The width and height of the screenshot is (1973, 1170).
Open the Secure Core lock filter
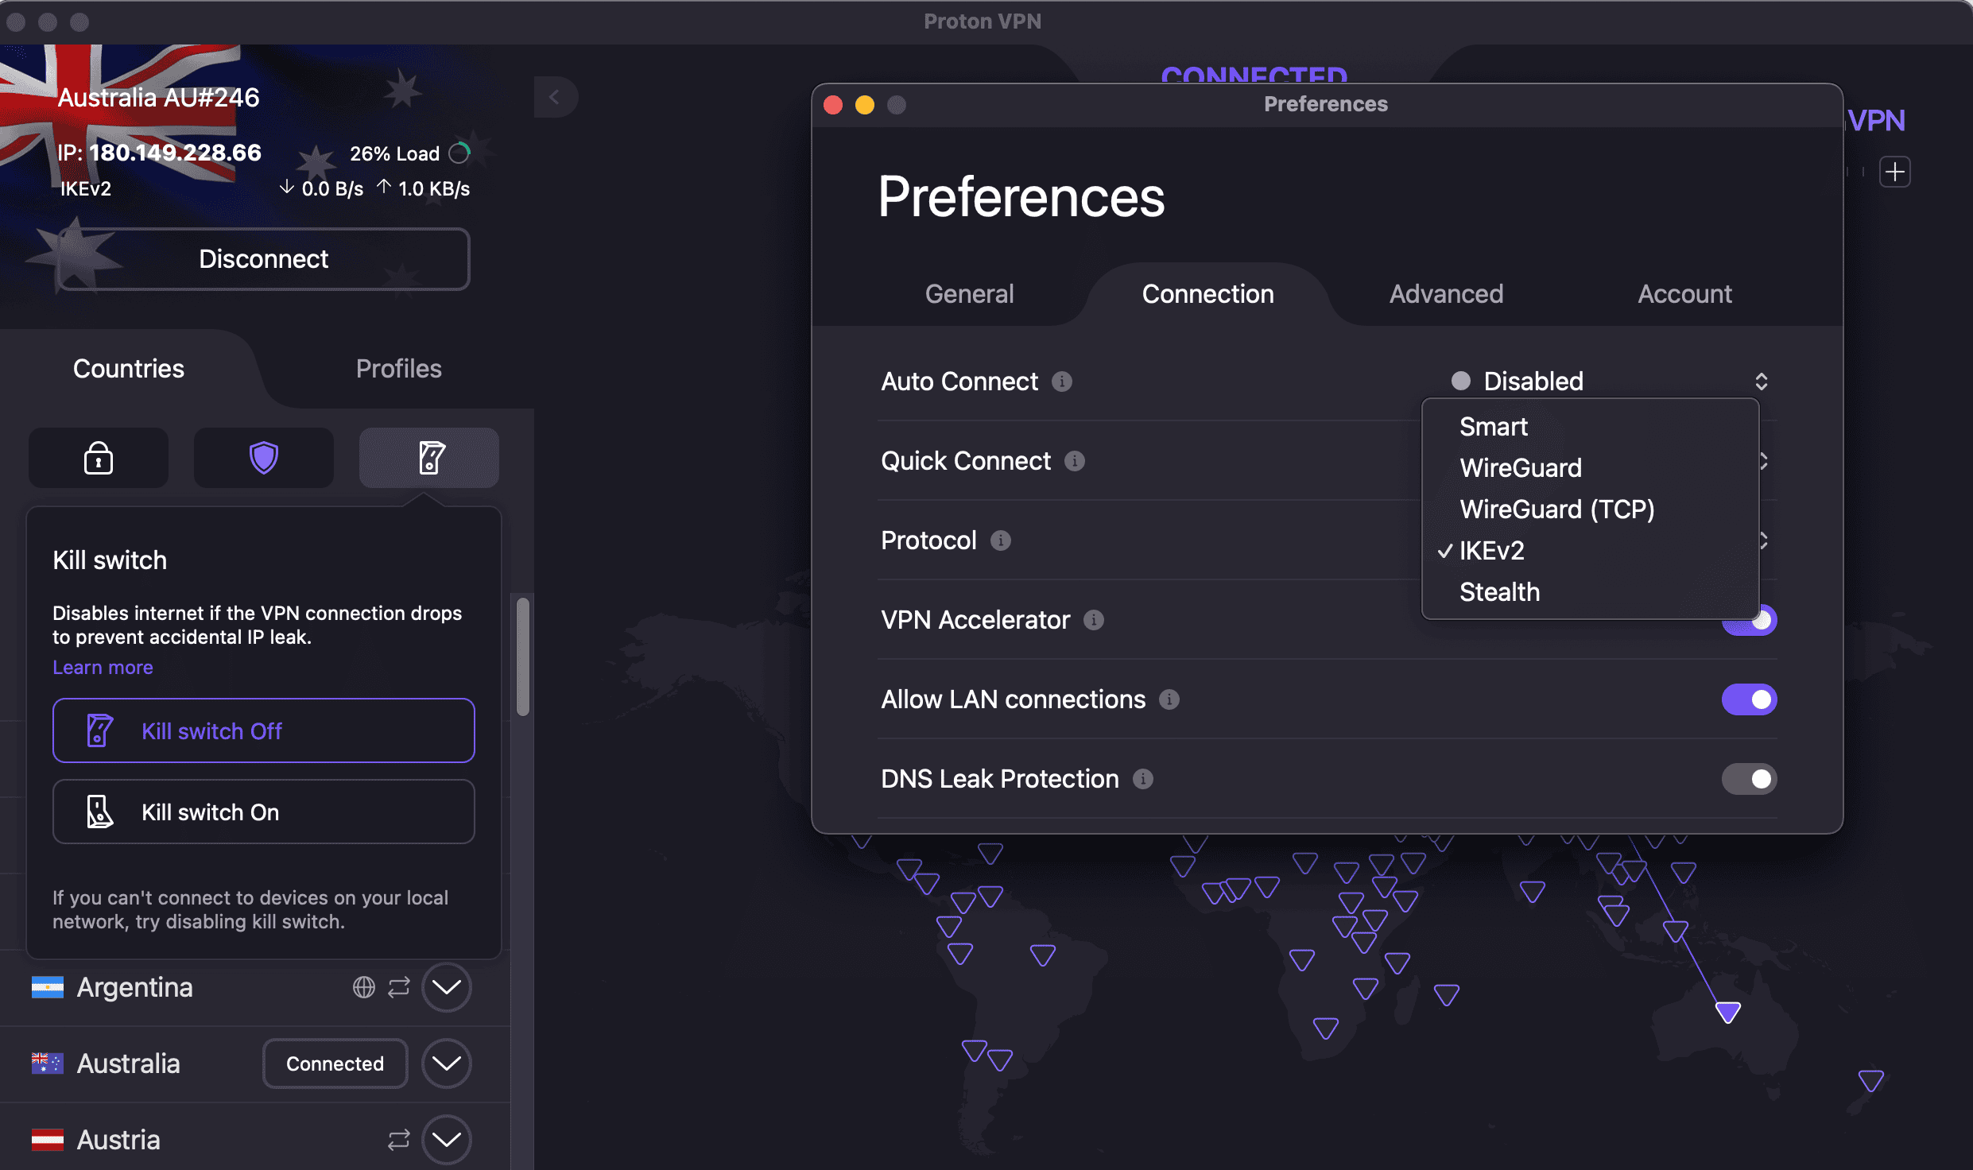click(98, 457)
